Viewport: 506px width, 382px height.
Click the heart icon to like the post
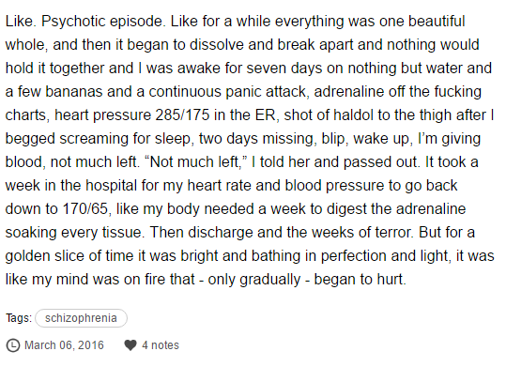[130, 345]
